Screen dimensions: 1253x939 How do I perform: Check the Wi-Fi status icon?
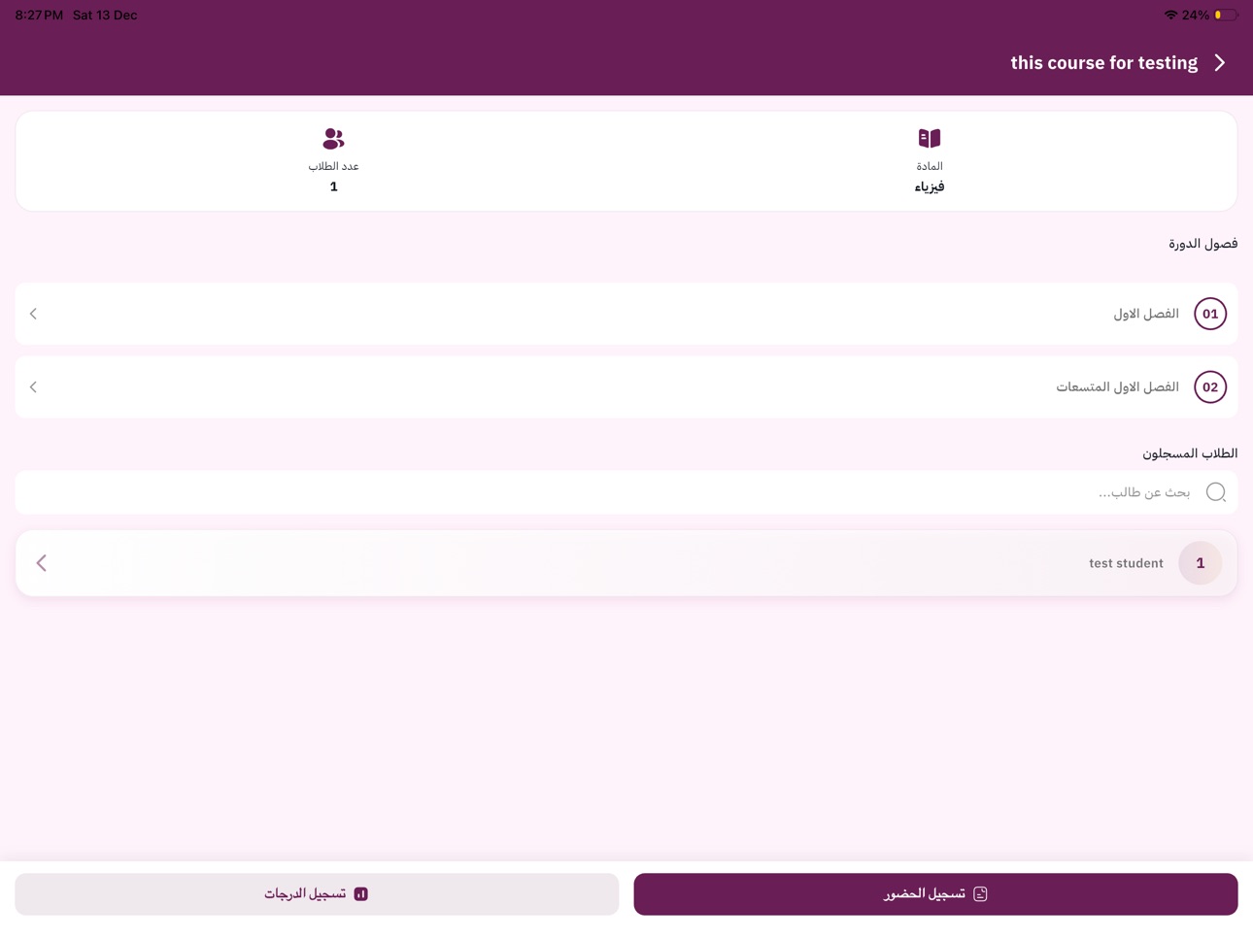[x=1170, y=15]
